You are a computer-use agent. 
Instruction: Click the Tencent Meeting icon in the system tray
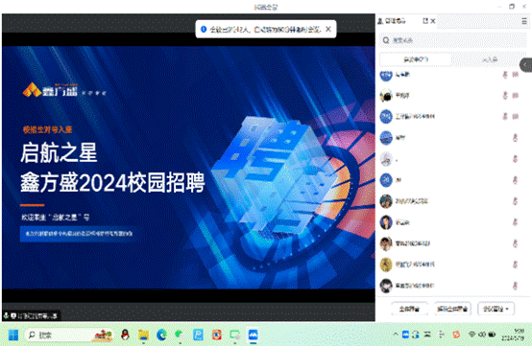[405, 334]
